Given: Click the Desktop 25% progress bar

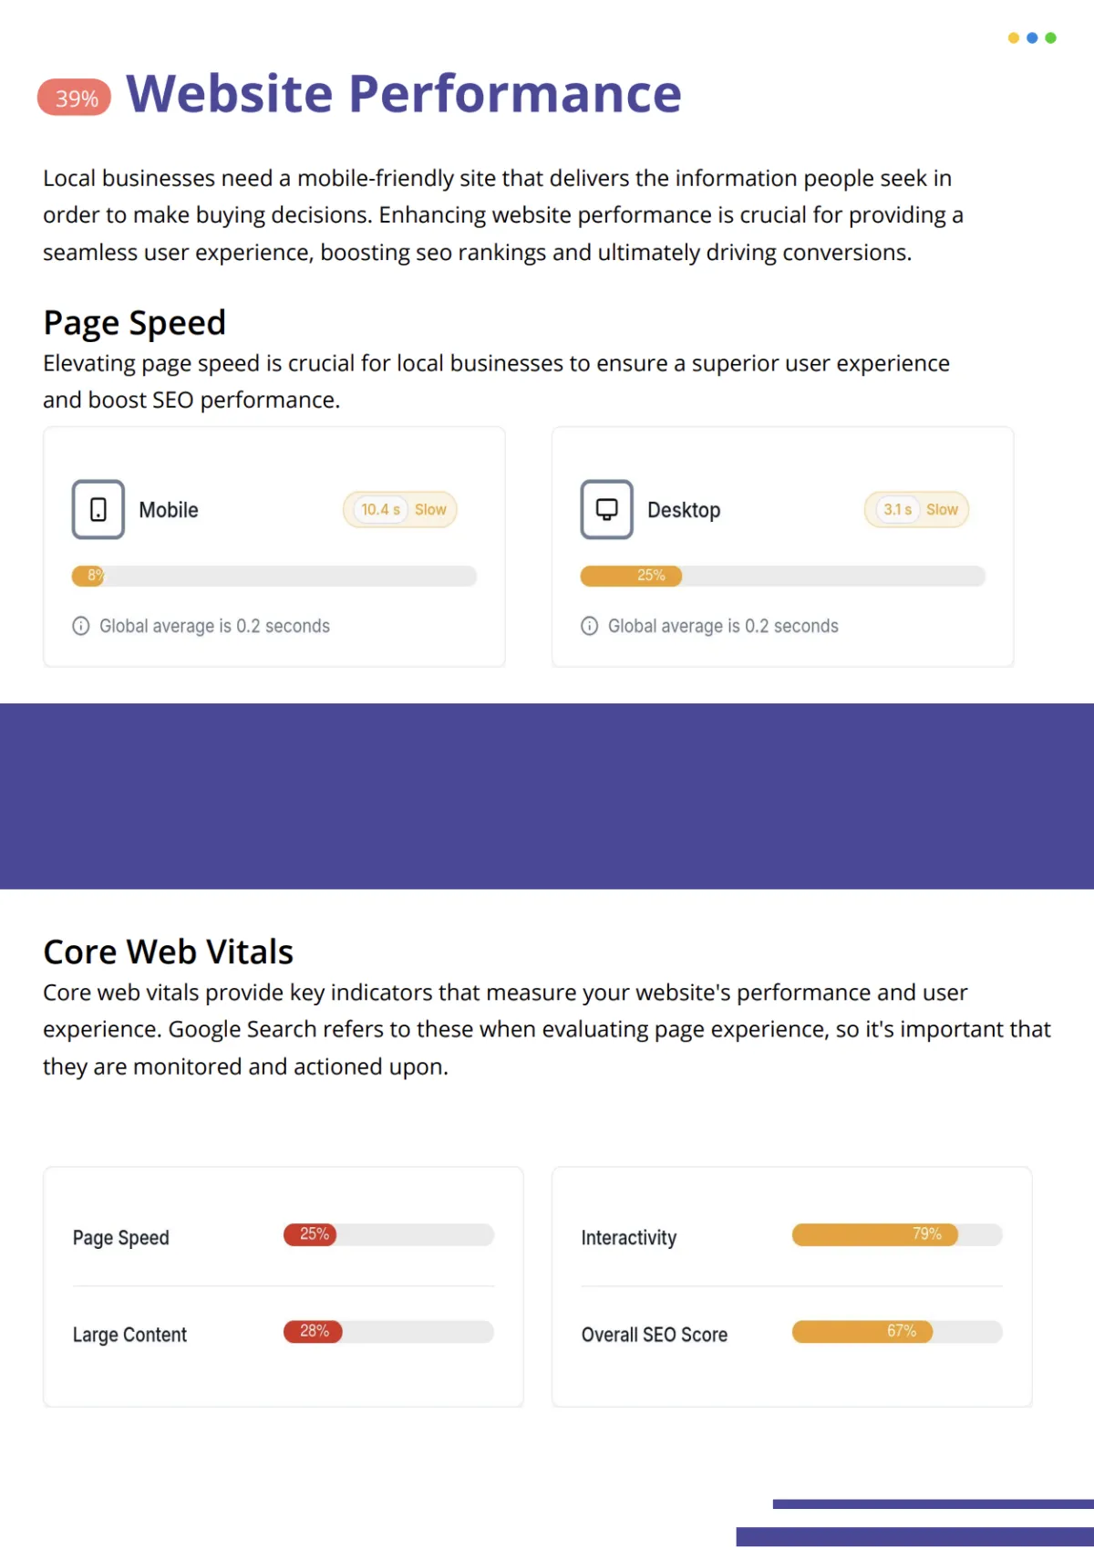Looking at the screenshot, I should click(783, 576).
